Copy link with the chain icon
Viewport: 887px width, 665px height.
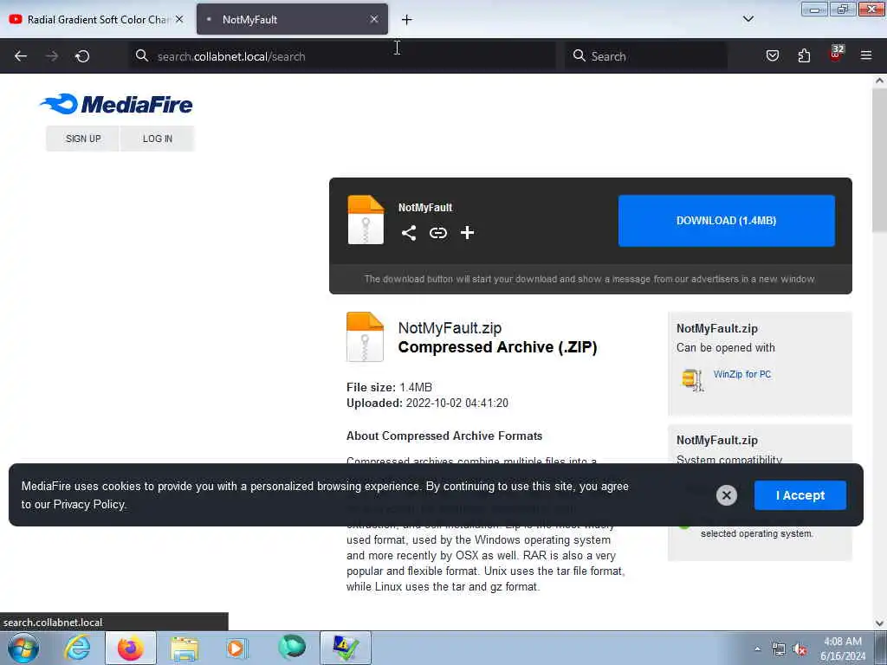click(x=437, y=233)
